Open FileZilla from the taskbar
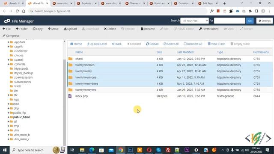The image size is (274, 154). (168, 150)
